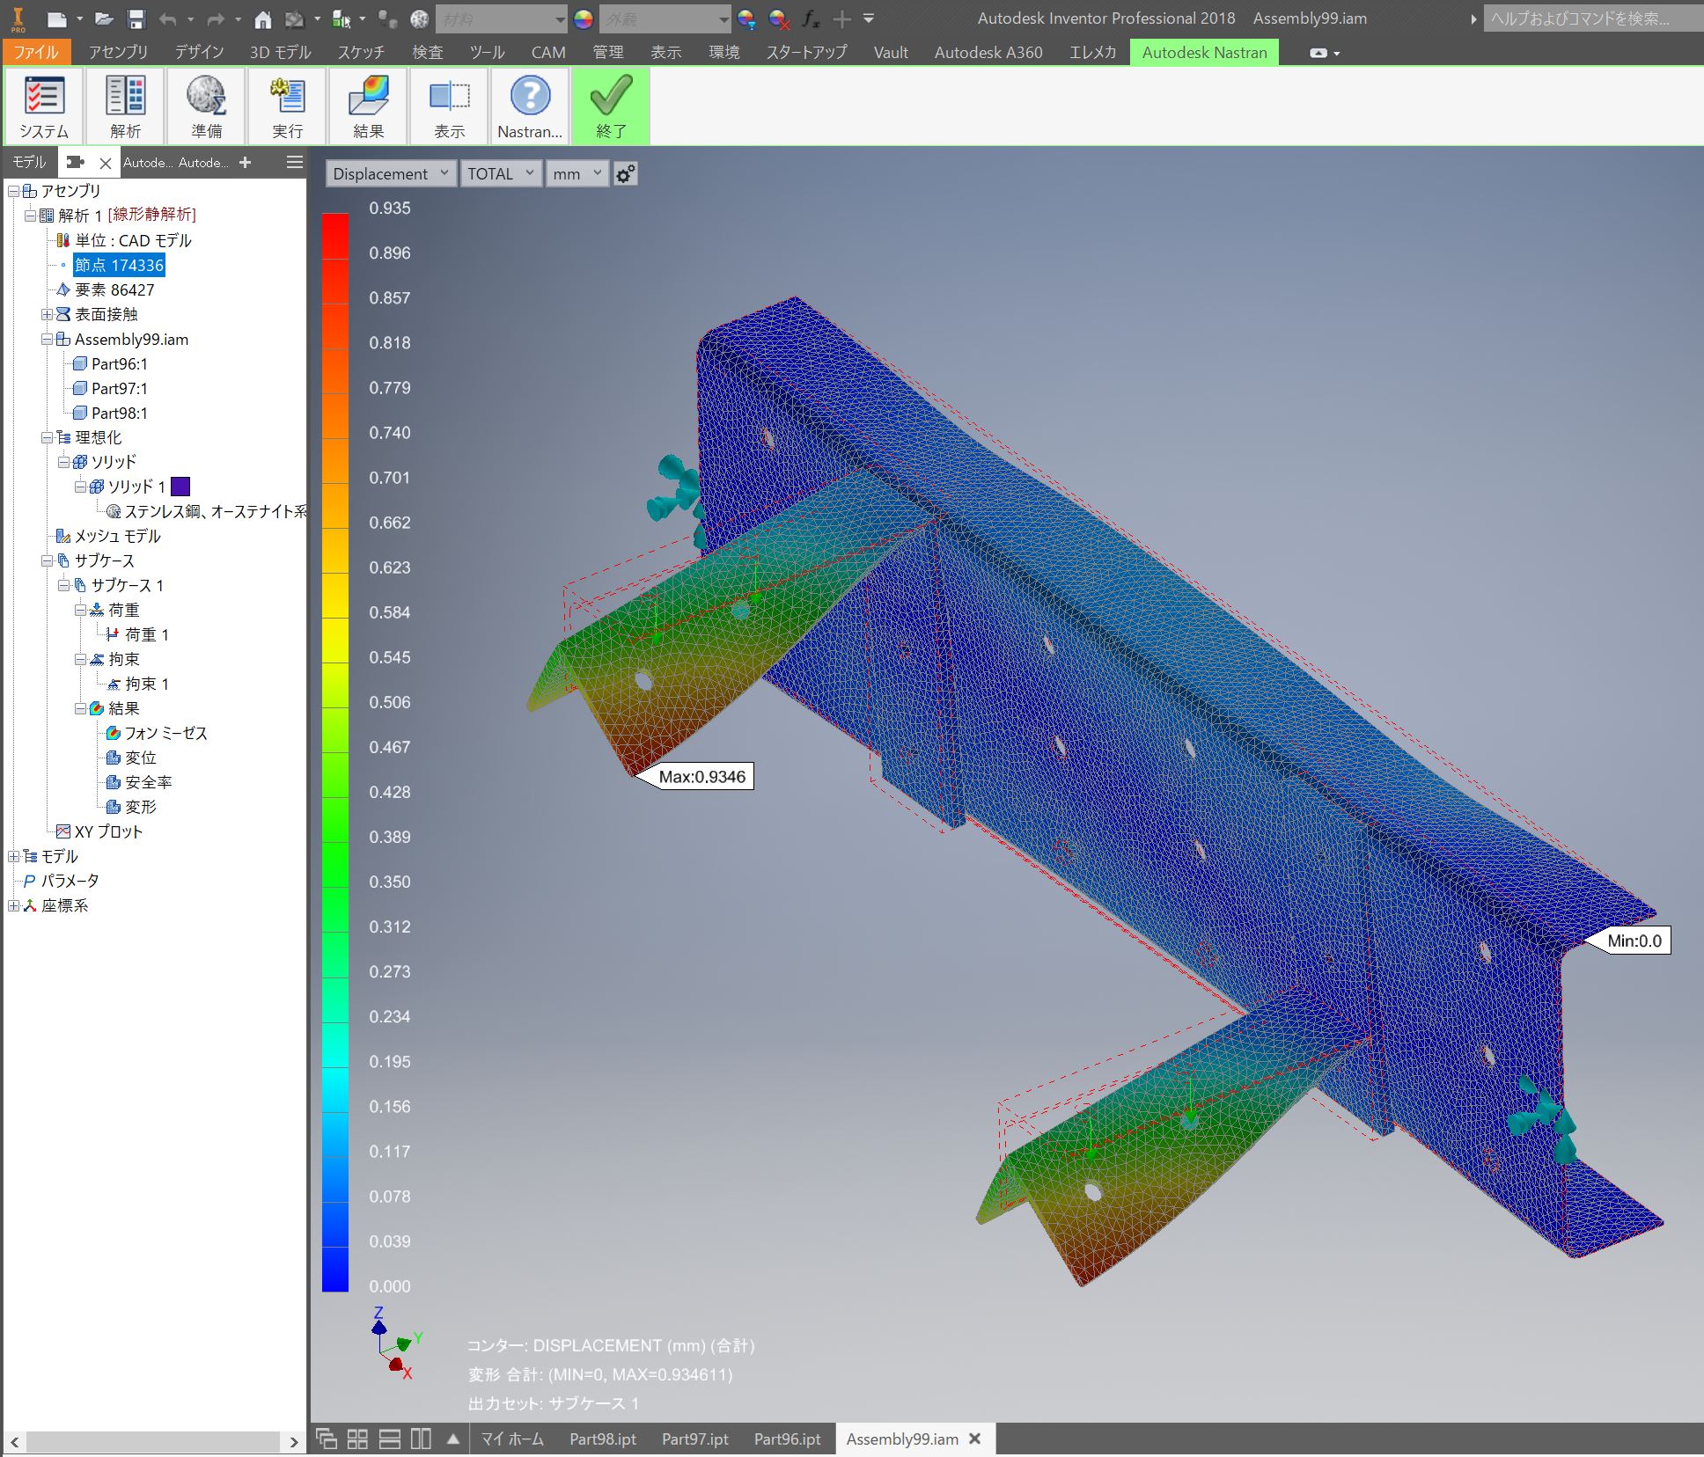Click the material sphere icon in quick access
This screenshot has height=1457, width=1704.
click(420, 18)
